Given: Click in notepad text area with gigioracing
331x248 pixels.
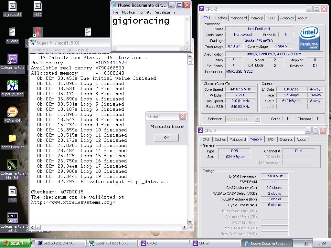Looking at the screenshot, I should [148, 31].
